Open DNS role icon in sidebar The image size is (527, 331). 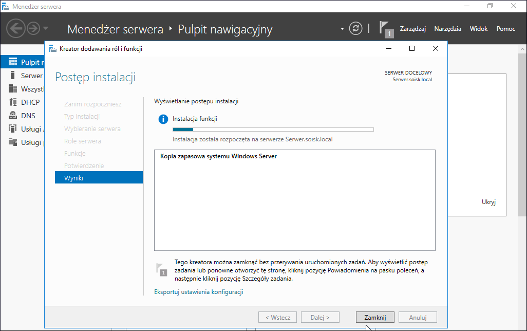(13, 116)
